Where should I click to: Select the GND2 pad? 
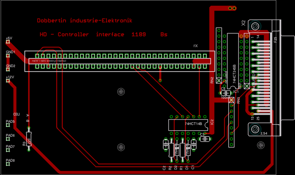point(7,70)
